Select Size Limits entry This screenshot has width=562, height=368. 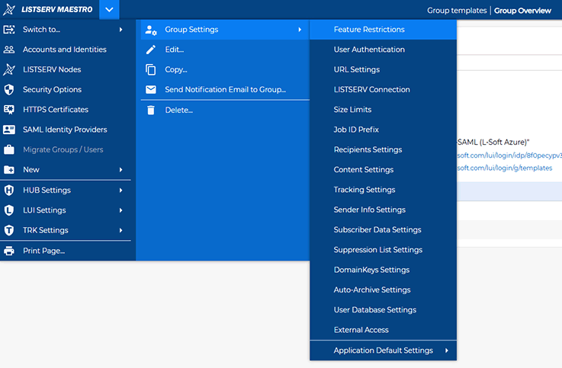pos(383,110)
